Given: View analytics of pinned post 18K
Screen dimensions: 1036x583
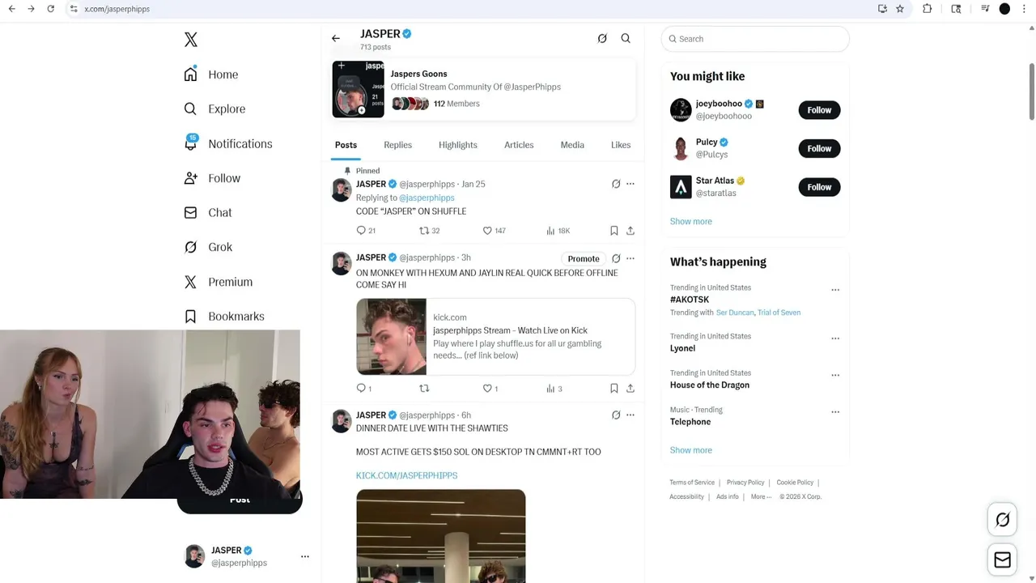Looking at the screenshot, I should pyautogui.click(x=558, y=231).
